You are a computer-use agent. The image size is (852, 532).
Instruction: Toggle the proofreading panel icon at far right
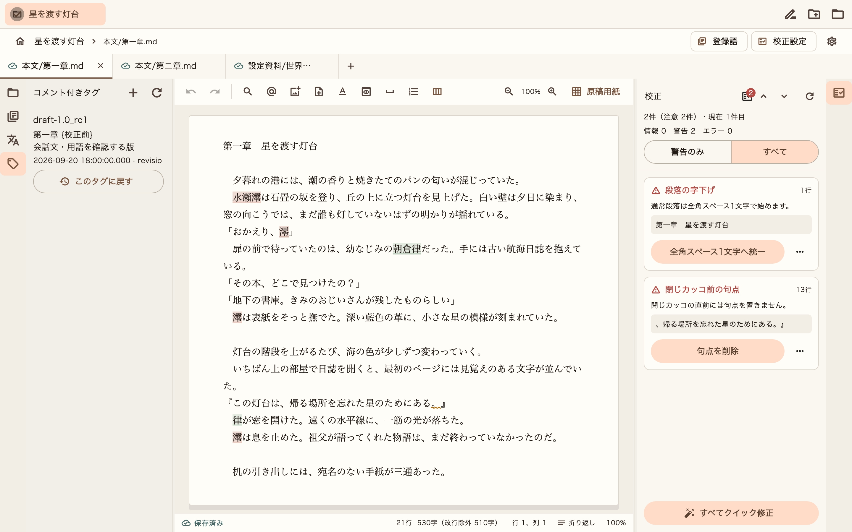839,93
